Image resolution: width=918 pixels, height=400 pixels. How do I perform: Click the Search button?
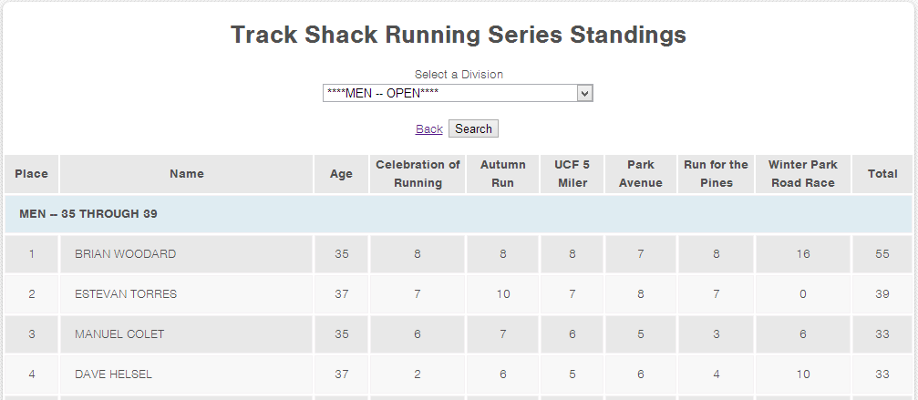(x=473, y=128)
